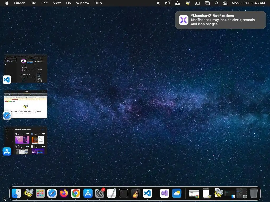Open GarageBand guitar icon in Dock
This screenshot has width=270, height=202.
(136, 193)
